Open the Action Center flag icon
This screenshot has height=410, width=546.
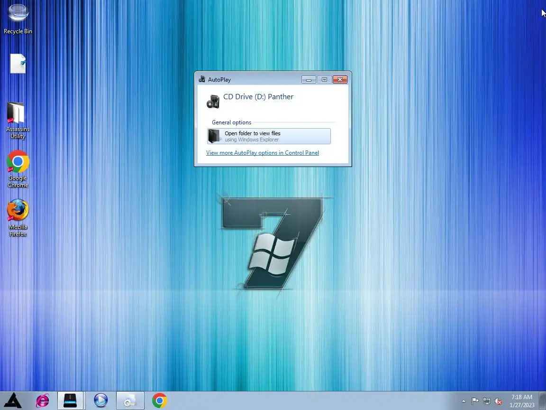[x=475, y=401]
